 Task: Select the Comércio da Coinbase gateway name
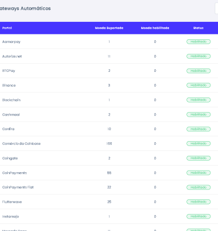(x=21, y=144)
